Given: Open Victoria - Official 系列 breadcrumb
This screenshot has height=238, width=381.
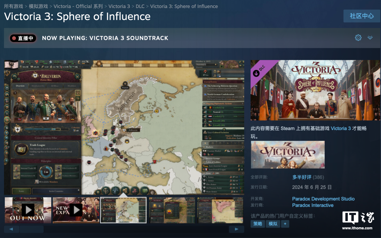Looking at the screenshot, I should pos(78,6).
